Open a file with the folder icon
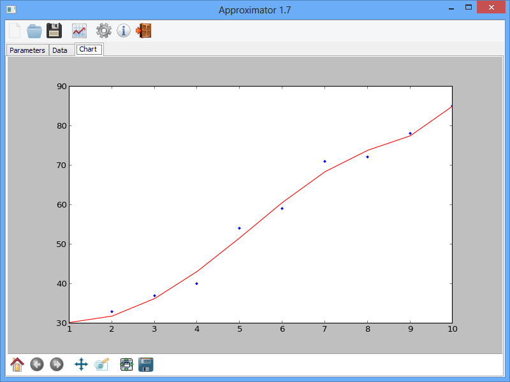Screen dimensions: 510x382 tap(34, 31)
